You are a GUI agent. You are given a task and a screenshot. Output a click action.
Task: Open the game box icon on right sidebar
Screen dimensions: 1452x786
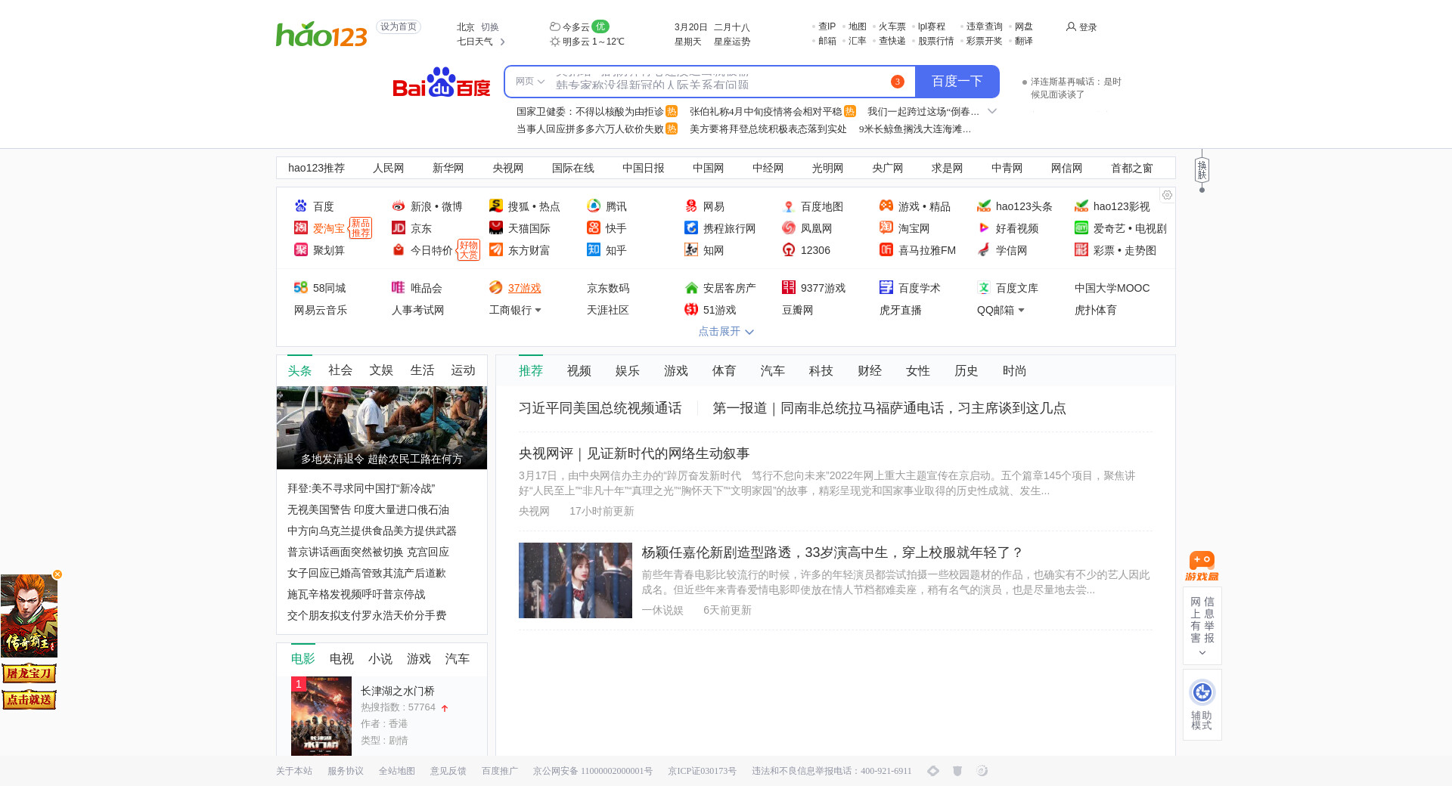tap(1202, 565)
